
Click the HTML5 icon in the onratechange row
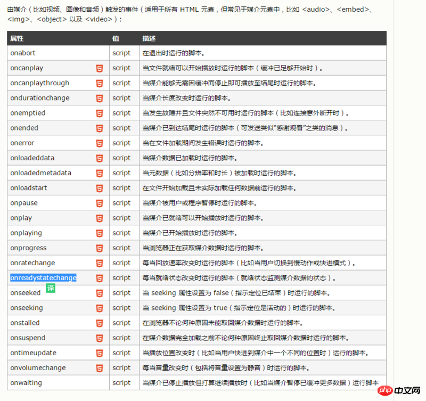click(x=100, y=263)
